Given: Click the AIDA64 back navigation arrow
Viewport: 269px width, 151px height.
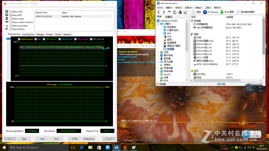Looking at the screenshot, I should [159, 12].
